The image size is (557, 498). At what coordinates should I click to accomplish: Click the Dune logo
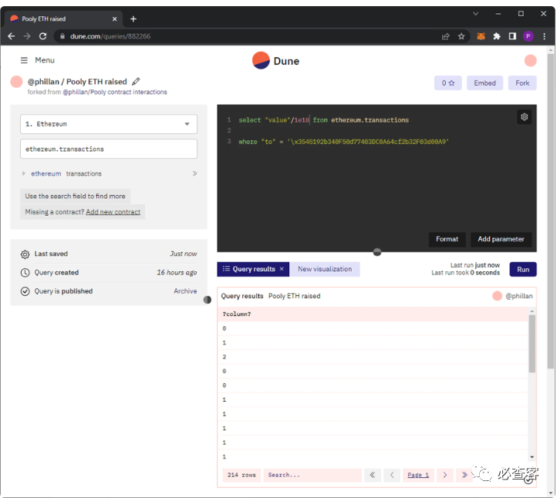[x=275, y=61]
